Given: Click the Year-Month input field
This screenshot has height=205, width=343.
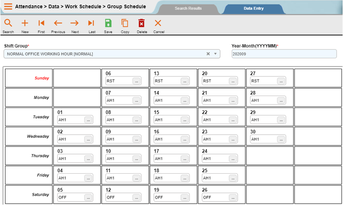Looking at the screenshot, I should pos(284,54).
